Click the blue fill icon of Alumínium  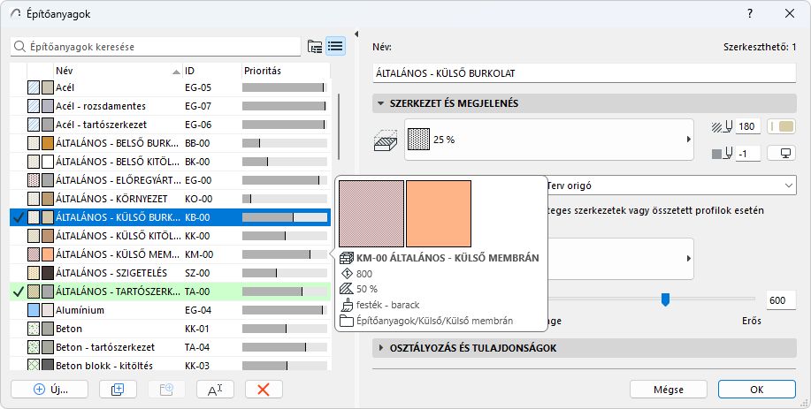34,310
